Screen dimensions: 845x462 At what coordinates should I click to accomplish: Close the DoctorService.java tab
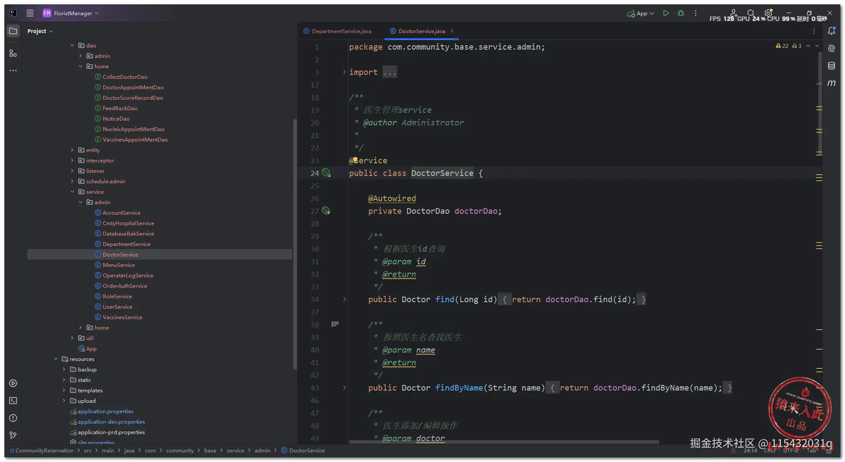tap(452, 31)
